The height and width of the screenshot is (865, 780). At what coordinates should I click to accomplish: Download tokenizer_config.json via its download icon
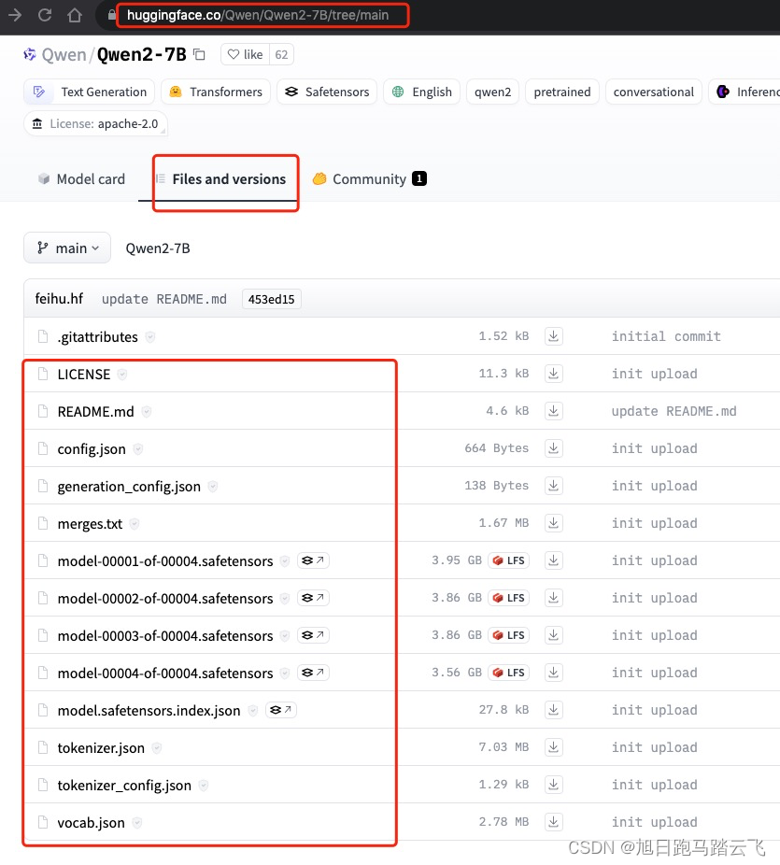554,785
